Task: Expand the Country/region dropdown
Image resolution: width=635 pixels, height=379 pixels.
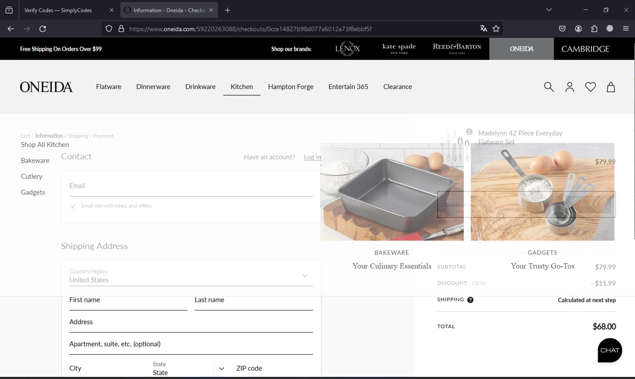Action: 305,276
